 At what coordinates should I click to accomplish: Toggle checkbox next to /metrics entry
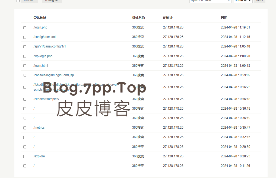(25, 128)
